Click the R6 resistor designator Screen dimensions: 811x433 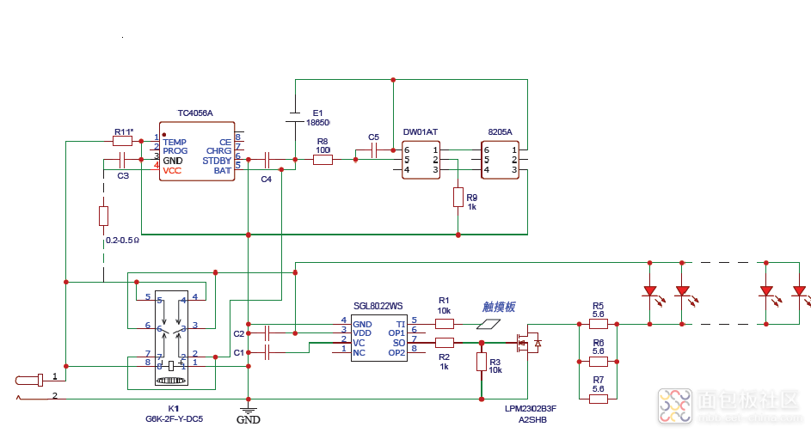tap(598, 343)
